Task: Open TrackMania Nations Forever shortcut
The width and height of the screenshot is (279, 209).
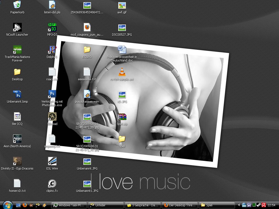Action: (x=17, y=50)
